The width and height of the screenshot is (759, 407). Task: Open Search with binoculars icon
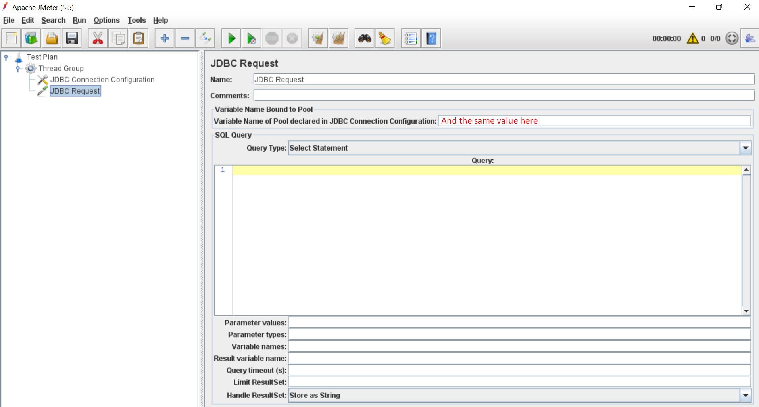pyautogui.click(x=365, y=38)
